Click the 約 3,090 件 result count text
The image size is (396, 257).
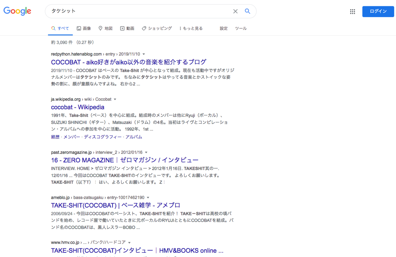73,43
